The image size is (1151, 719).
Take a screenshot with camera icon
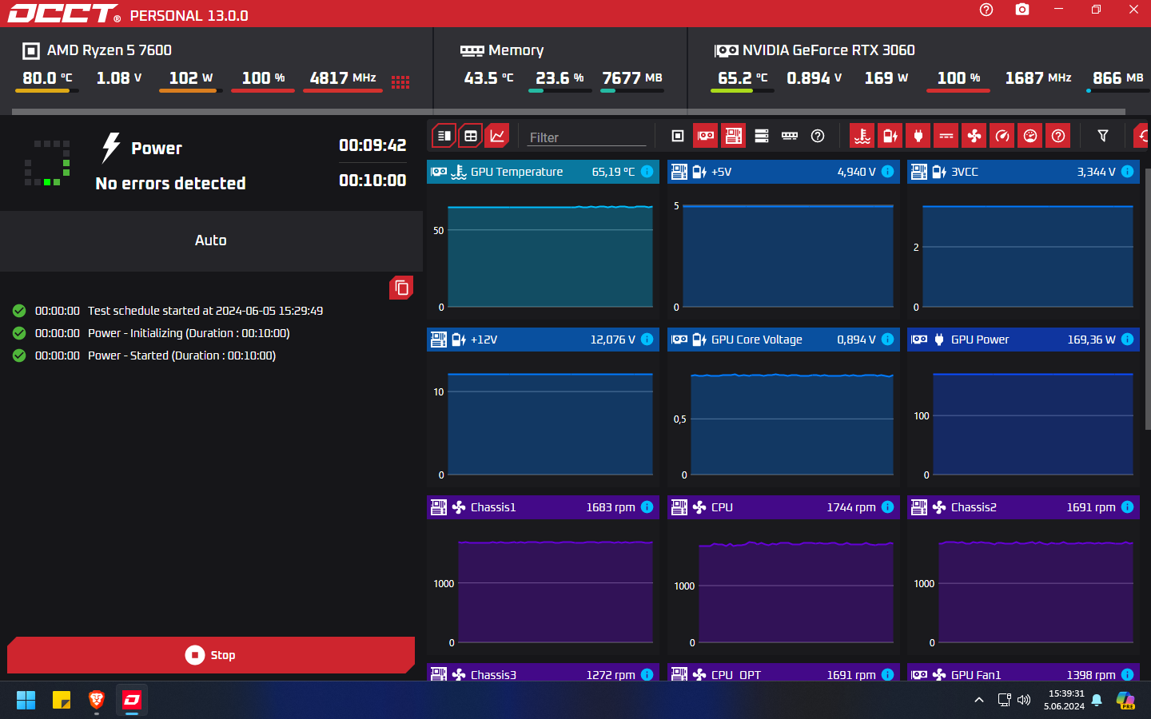1022,10
